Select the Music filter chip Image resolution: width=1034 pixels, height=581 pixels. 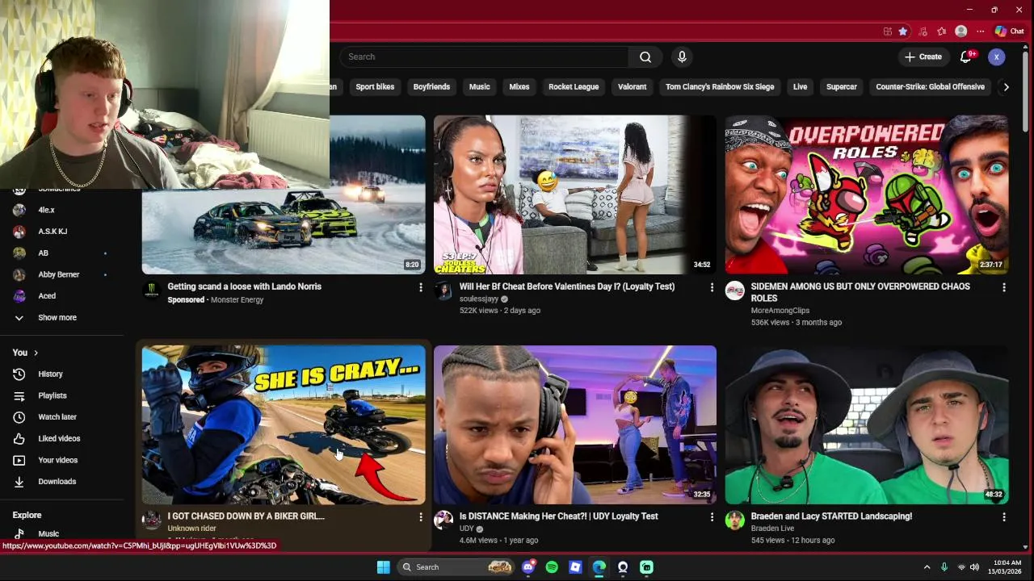pyautogui.click(x=480, y=87)
